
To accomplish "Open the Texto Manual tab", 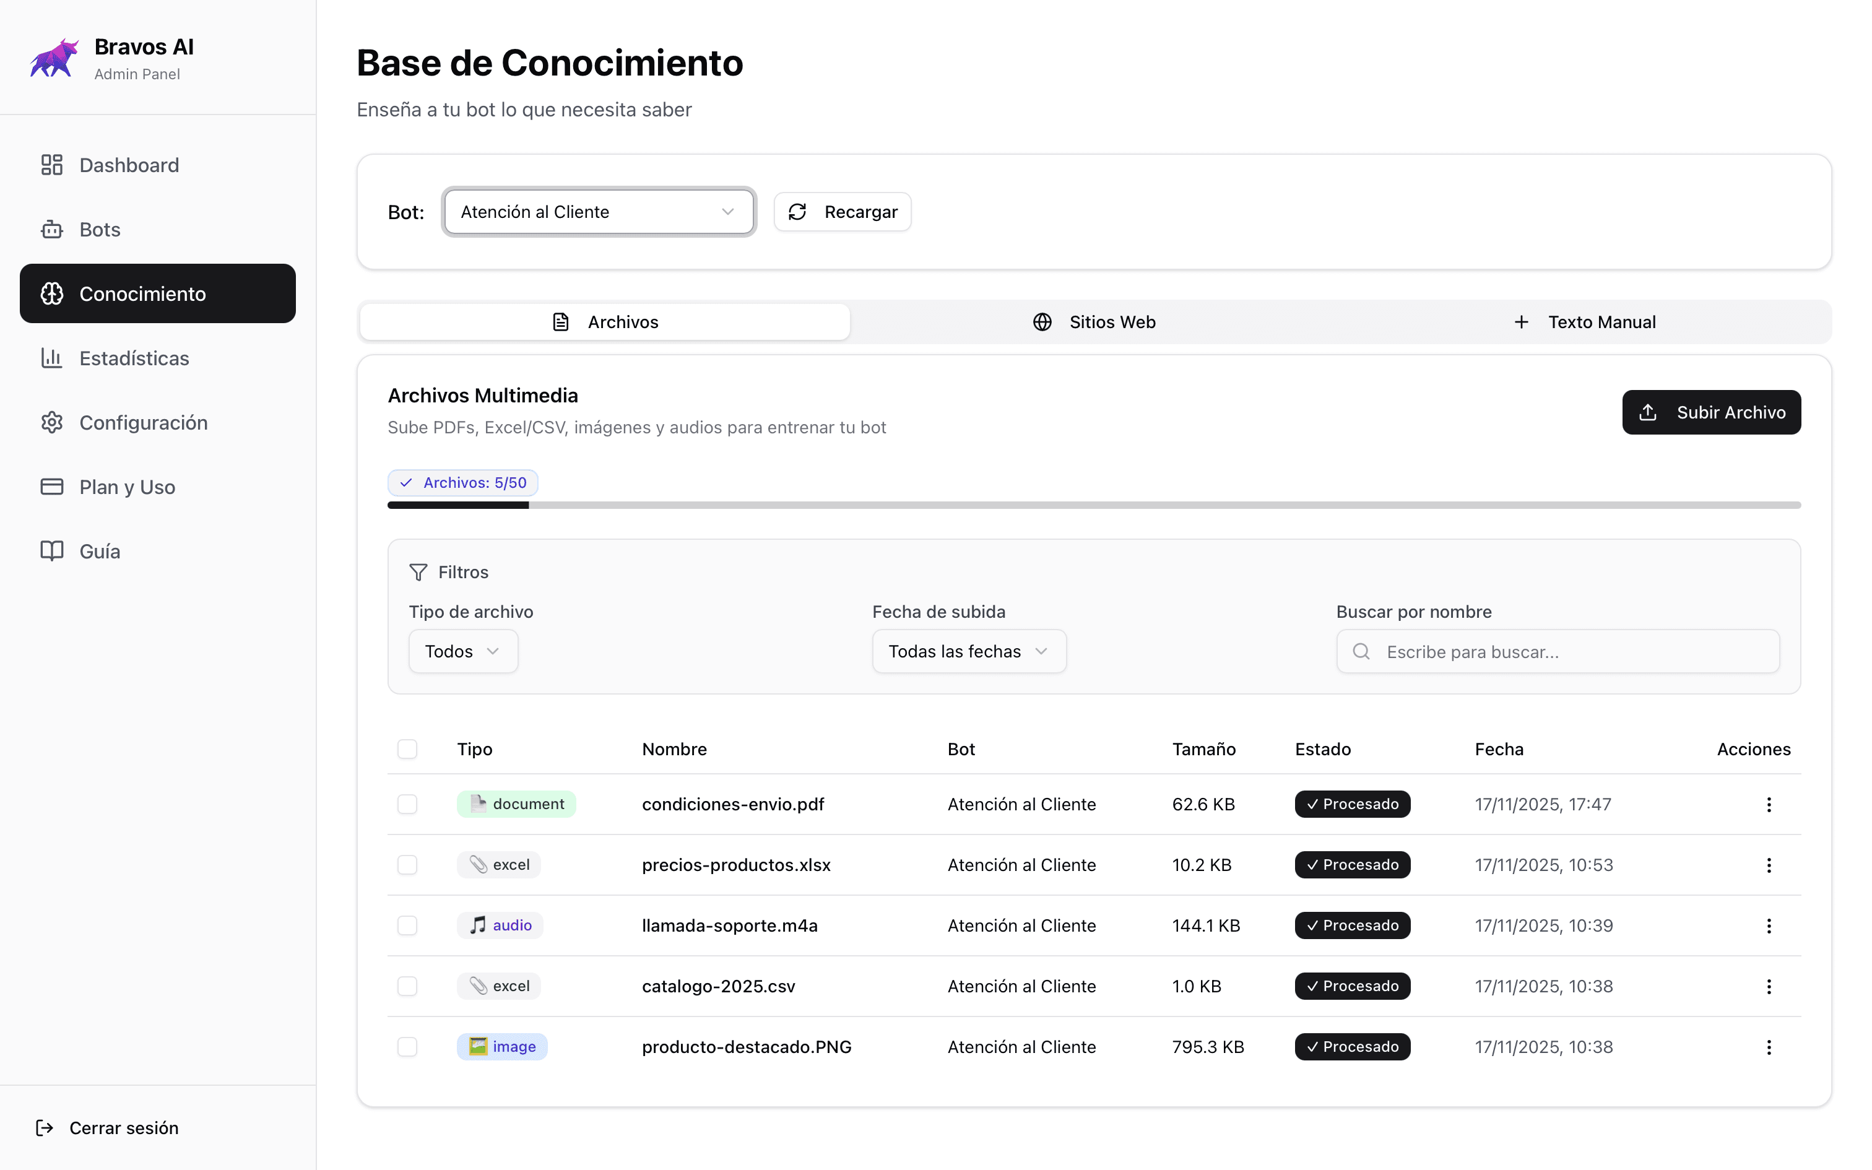I will 1601,322.
